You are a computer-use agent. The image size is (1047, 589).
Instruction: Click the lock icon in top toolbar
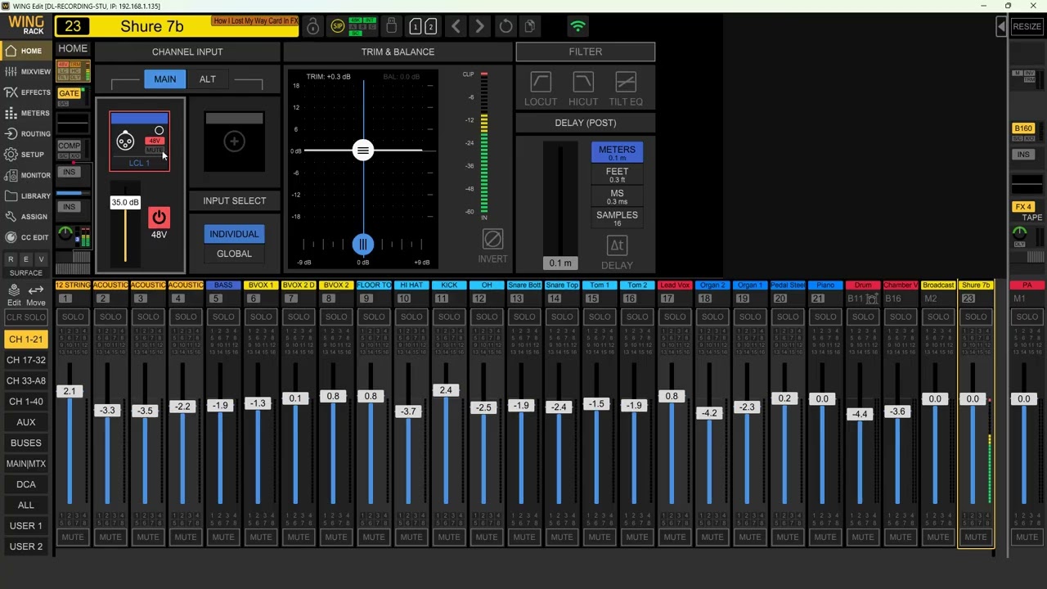coord(313,27)
